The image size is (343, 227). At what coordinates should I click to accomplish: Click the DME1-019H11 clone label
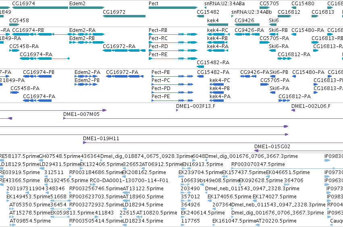click(101, 139)
